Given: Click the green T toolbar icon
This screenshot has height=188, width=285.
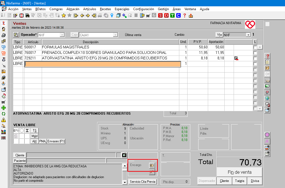Looking at the screenshot, I should [x=172, y=16].
